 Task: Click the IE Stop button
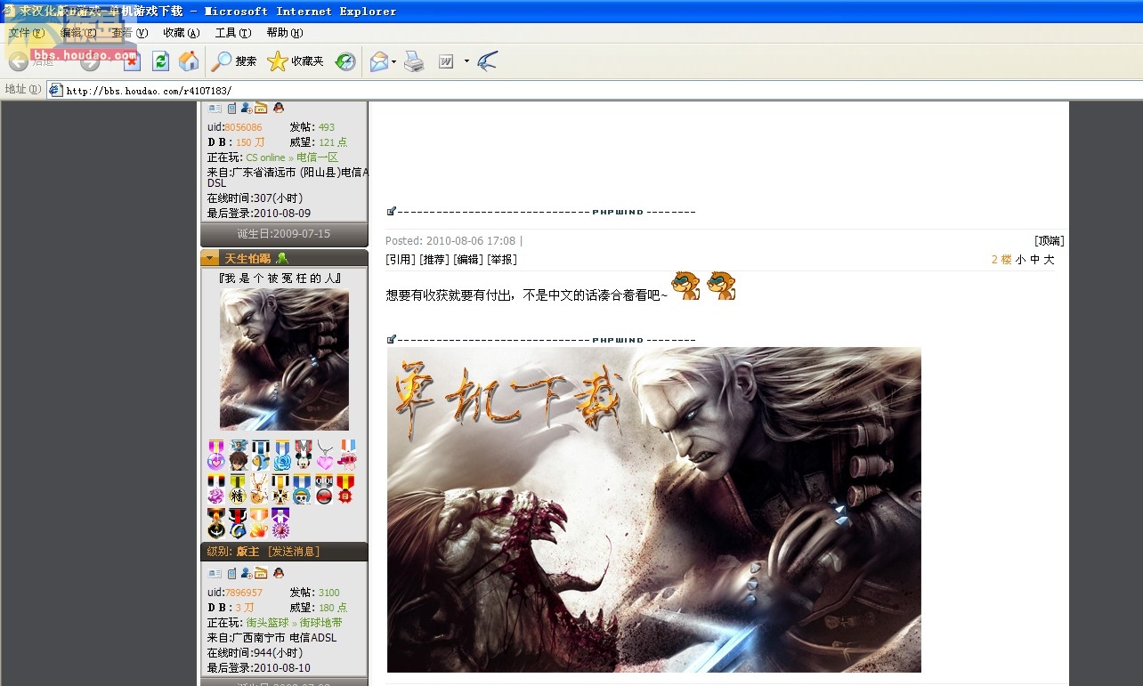132,61
